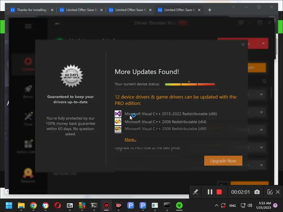
Task: Open the black command prompt taskbar icon
Action: pyautogui.click(x=167, y=205)
